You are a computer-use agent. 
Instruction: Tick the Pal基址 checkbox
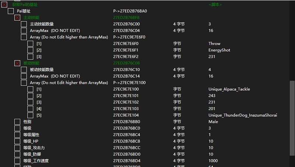coord(11,11)
